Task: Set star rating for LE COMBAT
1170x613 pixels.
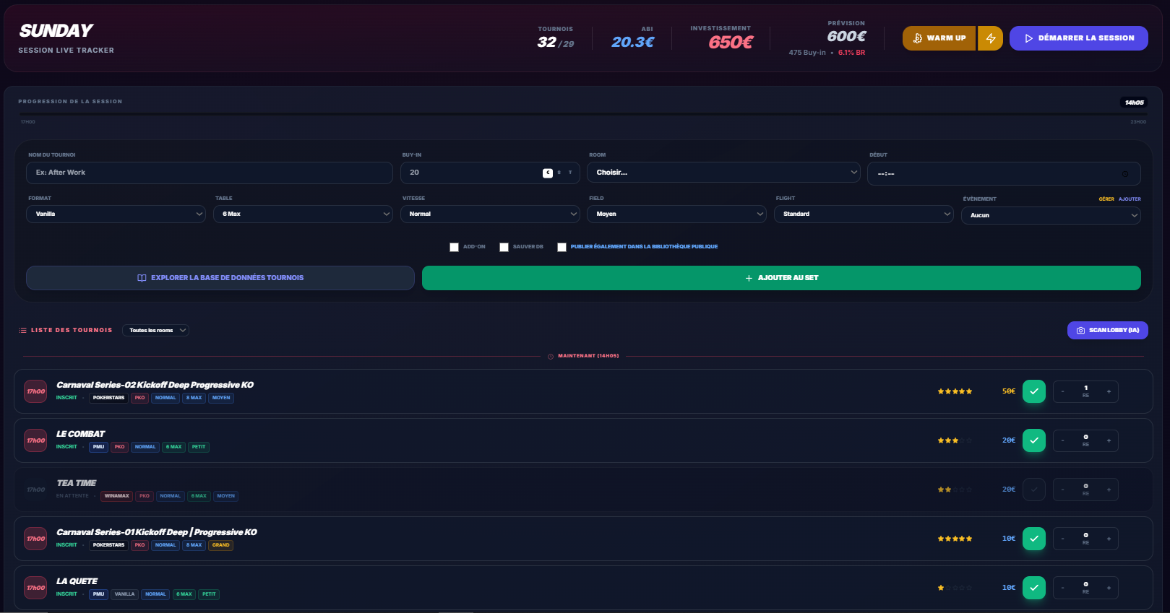Action: click(x=955, y=440)
